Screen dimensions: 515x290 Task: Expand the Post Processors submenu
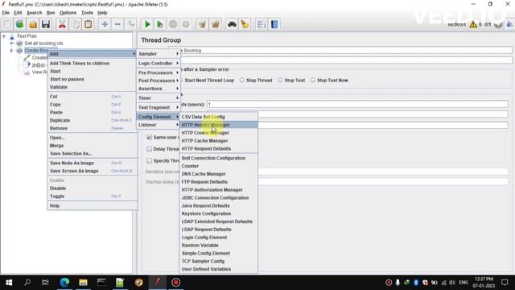pyautogui.click(x=159, y=81)
